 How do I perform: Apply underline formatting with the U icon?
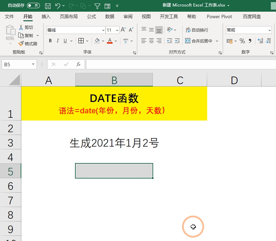[x=66, y=41]
